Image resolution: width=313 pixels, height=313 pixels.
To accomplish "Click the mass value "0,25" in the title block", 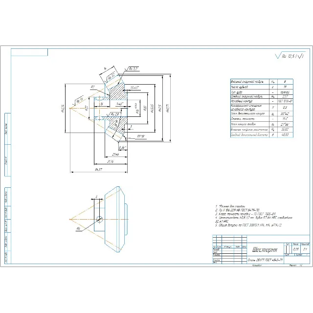I will point(295,249).
